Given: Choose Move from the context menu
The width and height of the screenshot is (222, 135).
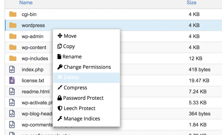Looking at the screenshot, I should pyautogui.click(x=86, y=36).
